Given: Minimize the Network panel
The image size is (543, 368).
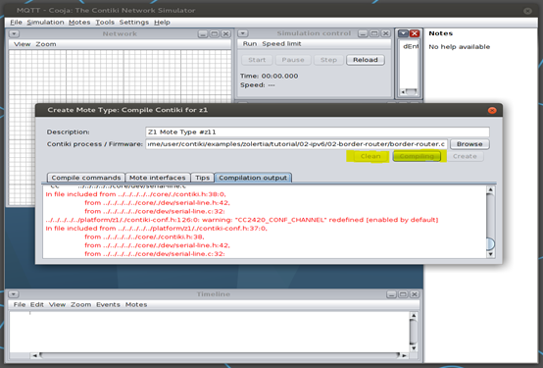Looking at the screenshot, I should click(x=203, y=33).
